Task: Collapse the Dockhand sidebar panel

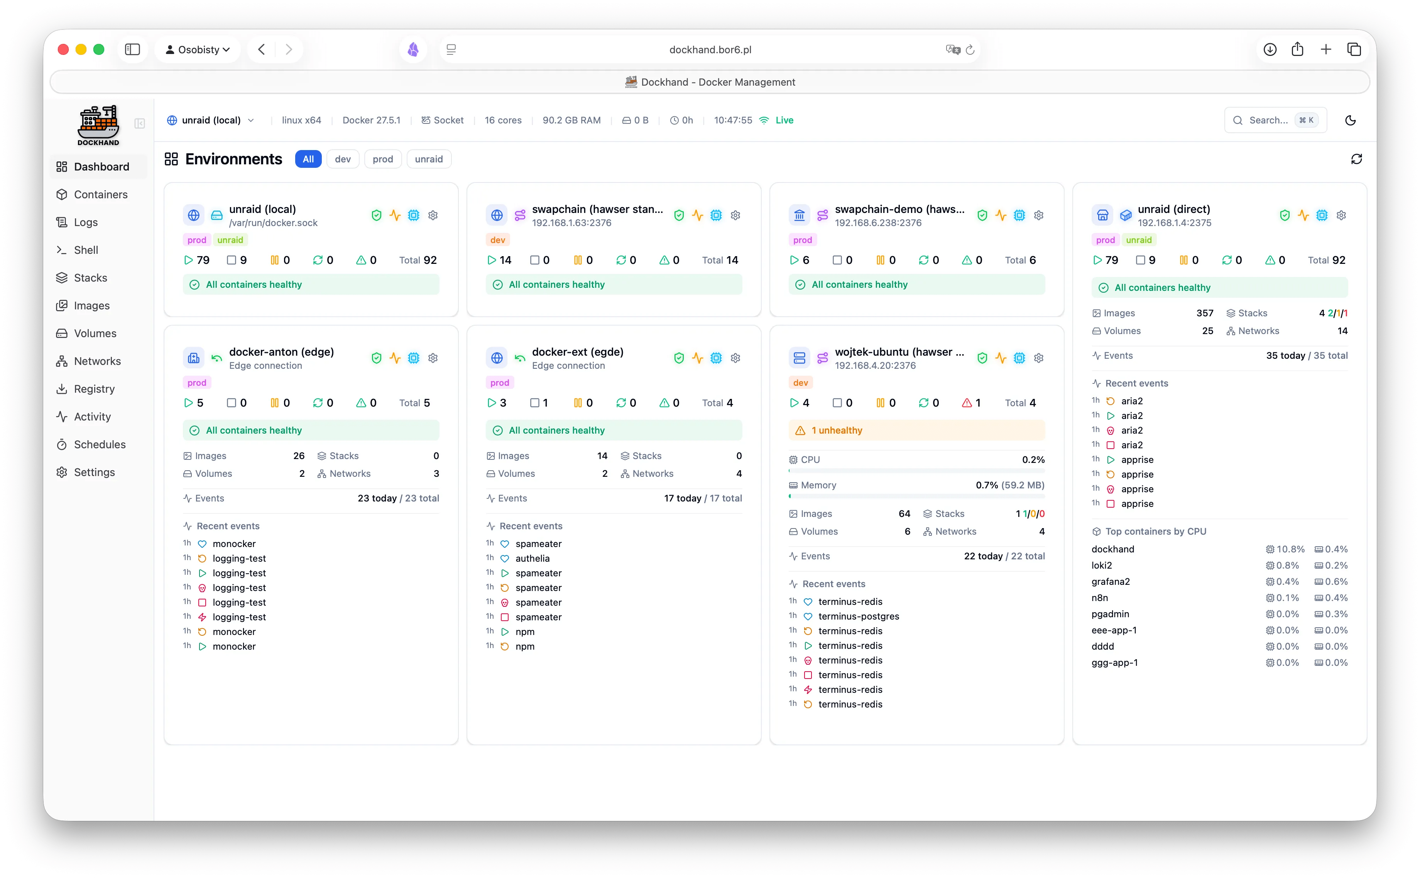Action: click(x=139, y=123)
